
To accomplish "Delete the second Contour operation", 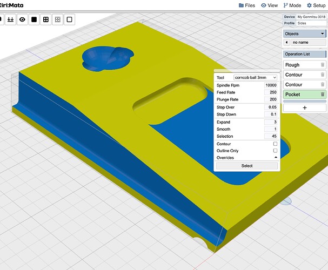I will 323,84.
